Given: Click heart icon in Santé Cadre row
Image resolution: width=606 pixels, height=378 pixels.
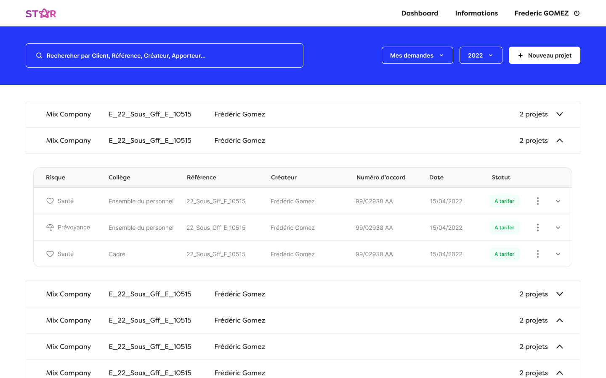Looking at the screenshot, I should tap(50, 254).
